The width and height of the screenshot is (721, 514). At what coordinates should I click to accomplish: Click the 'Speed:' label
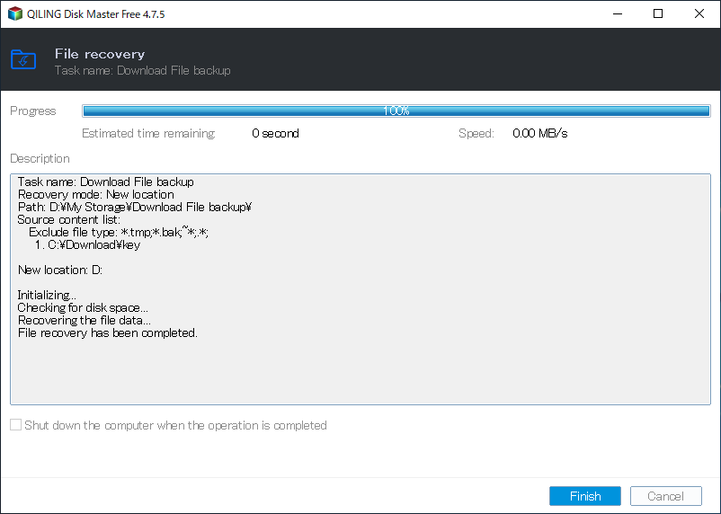[x=476, y=133]
